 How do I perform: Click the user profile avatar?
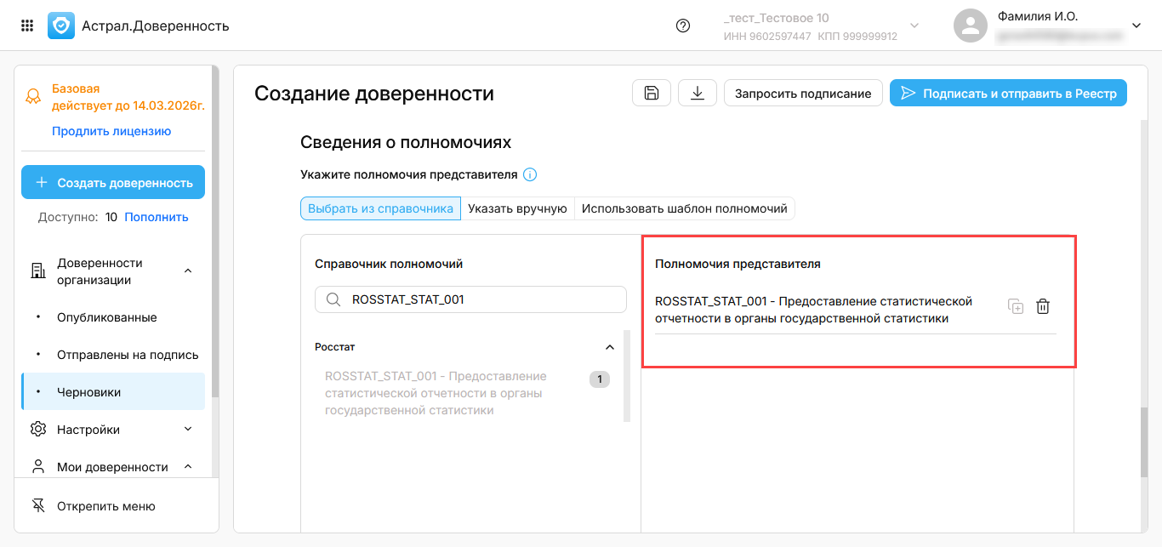[970, 26]
